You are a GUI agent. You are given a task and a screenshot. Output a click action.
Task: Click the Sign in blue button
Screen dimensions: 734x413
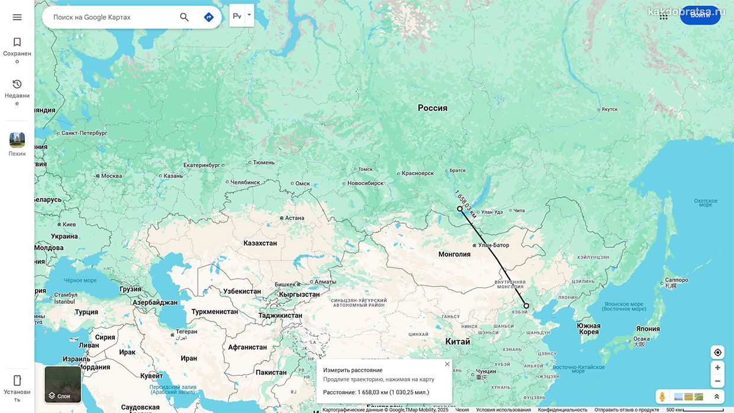tap(700, 15)
